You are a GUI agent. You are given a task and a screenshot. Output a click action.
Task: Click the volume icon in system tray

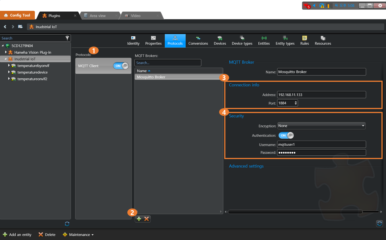click(315, 5)
